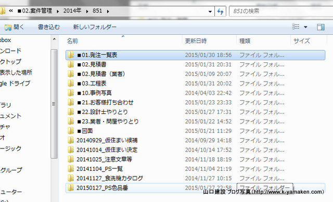Click the file name 20141104_PS一覧
The width and height of the screenshot is (333, 202).
click(x=99, y=169)
